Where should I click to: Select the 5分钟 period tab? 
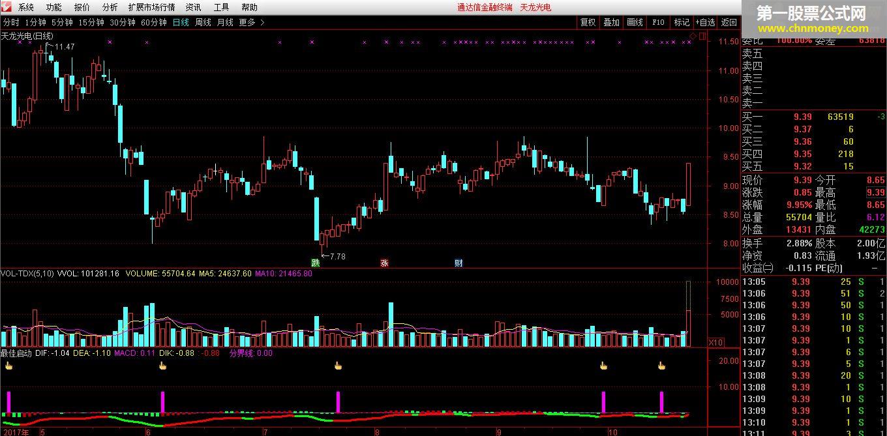pos(62,22)
